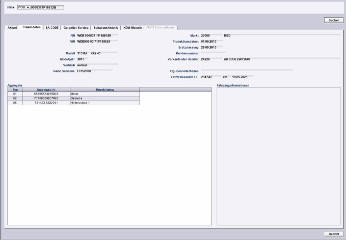Switch to the Aktuell tab
This screenshot has height=240, width=346.
pyautogui.click(x=13, y=28)
